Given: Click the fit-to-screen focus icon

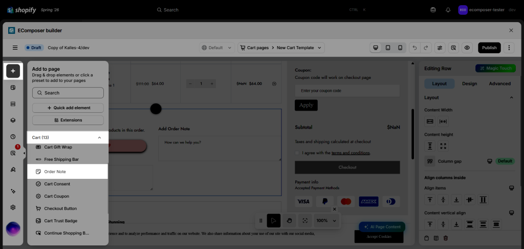Looking at the screenshot, I should 305,220.
